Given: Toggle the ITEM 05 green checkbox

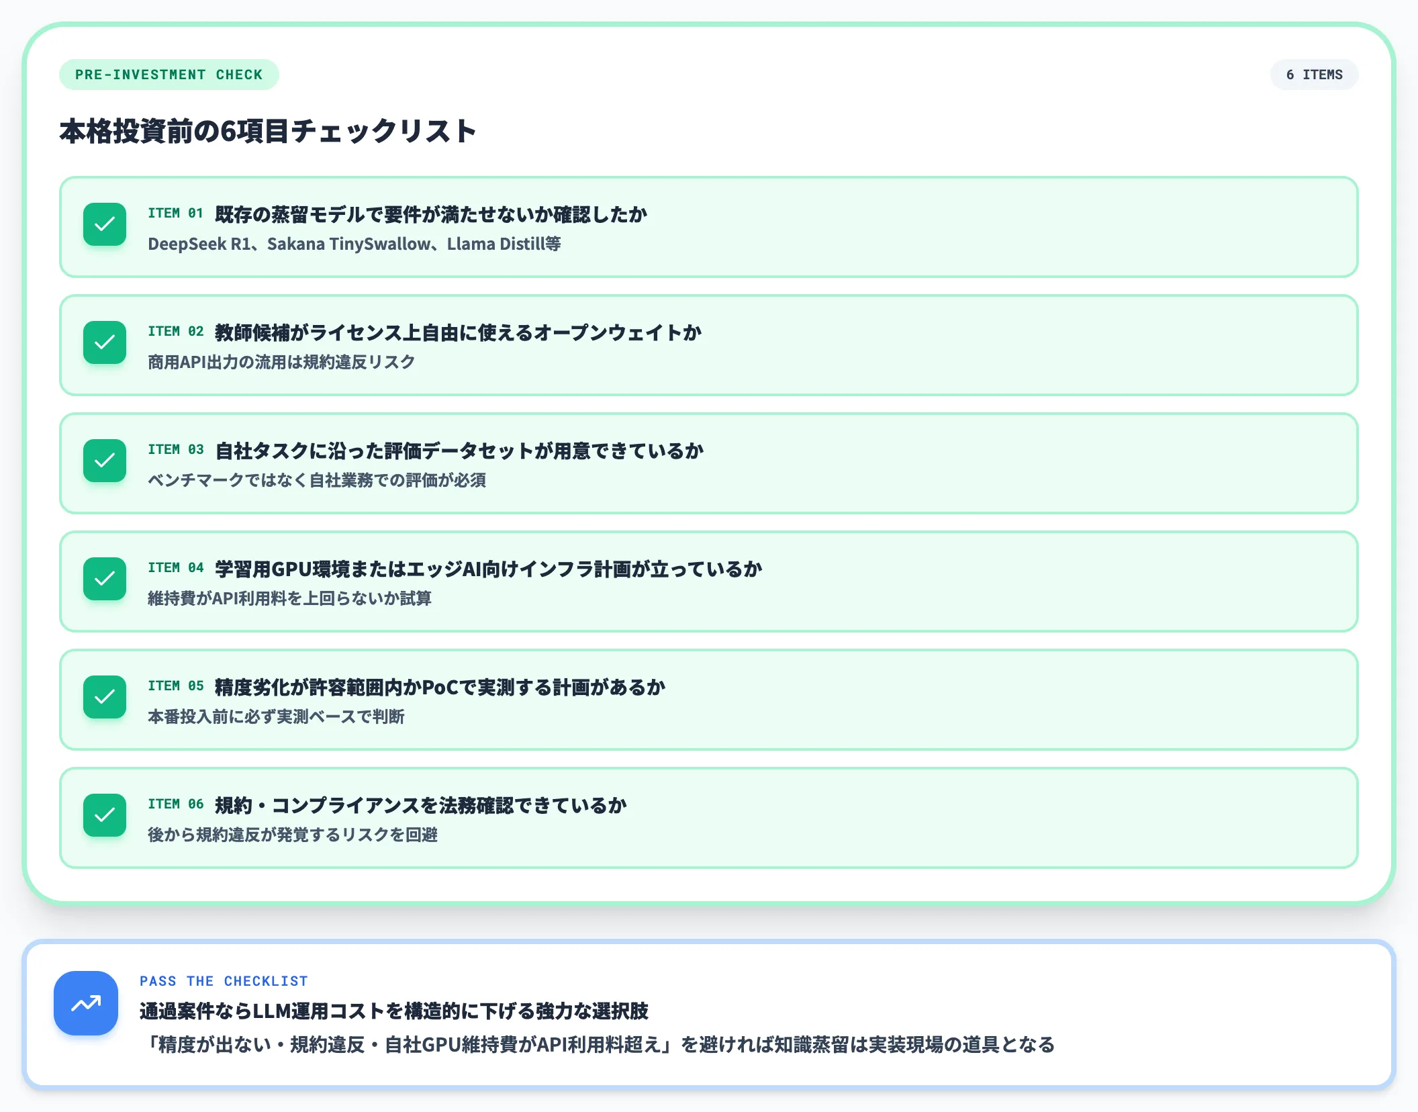Looking at the screenshot, I should coord(105,697).
